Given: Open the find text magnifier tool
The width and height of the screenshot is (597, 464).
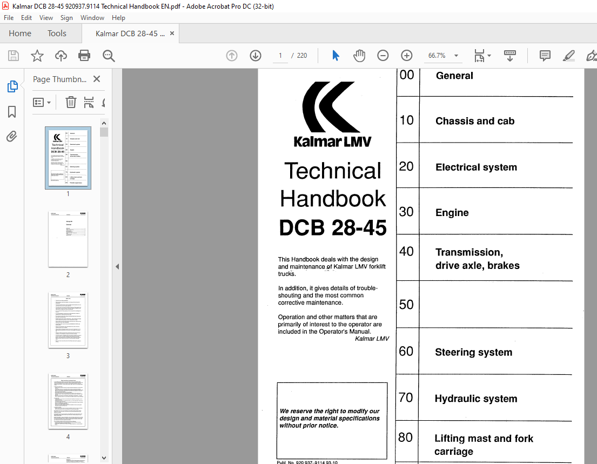Looking at the screenshot, I should click(x=109, y=56).
